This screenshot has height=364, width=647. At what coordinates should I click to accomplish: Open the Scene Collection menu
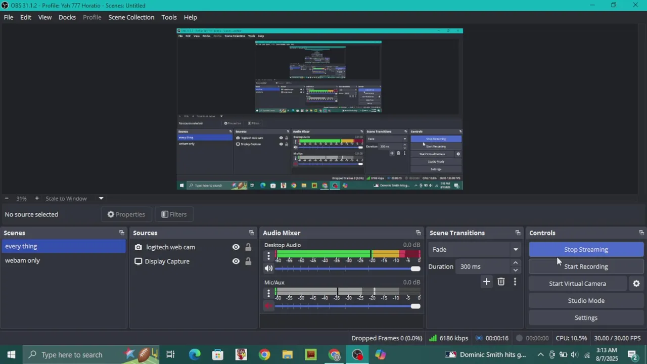point(131,17)
